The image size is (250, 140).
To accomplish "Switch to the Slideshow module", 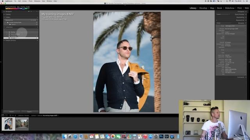I will (230, 8).
